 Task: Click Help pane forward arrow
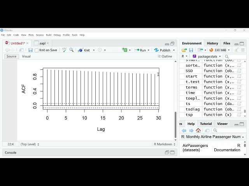[x=191, y=131]
